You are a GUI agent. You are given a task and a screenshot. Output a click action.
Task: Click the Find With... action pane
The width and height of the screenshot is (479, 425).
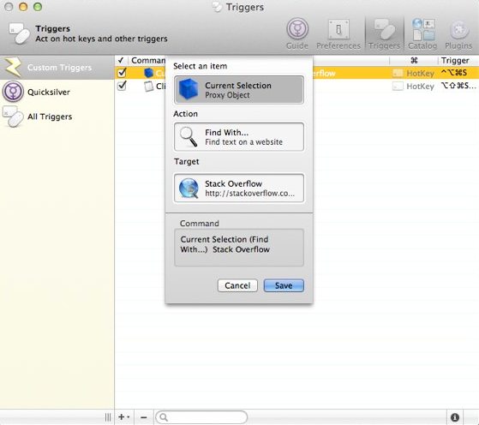[239, 137]
